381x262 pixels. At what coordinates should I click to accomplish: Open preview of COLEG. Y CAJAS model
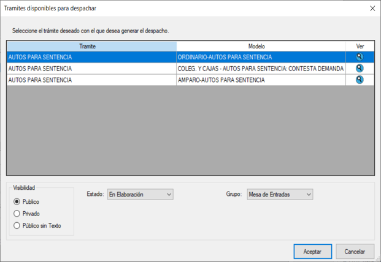[360, 69]
